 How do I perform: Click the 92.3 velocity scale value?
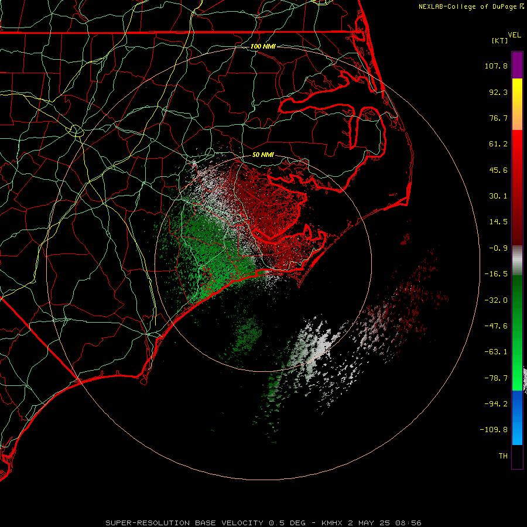click(498, 92)
